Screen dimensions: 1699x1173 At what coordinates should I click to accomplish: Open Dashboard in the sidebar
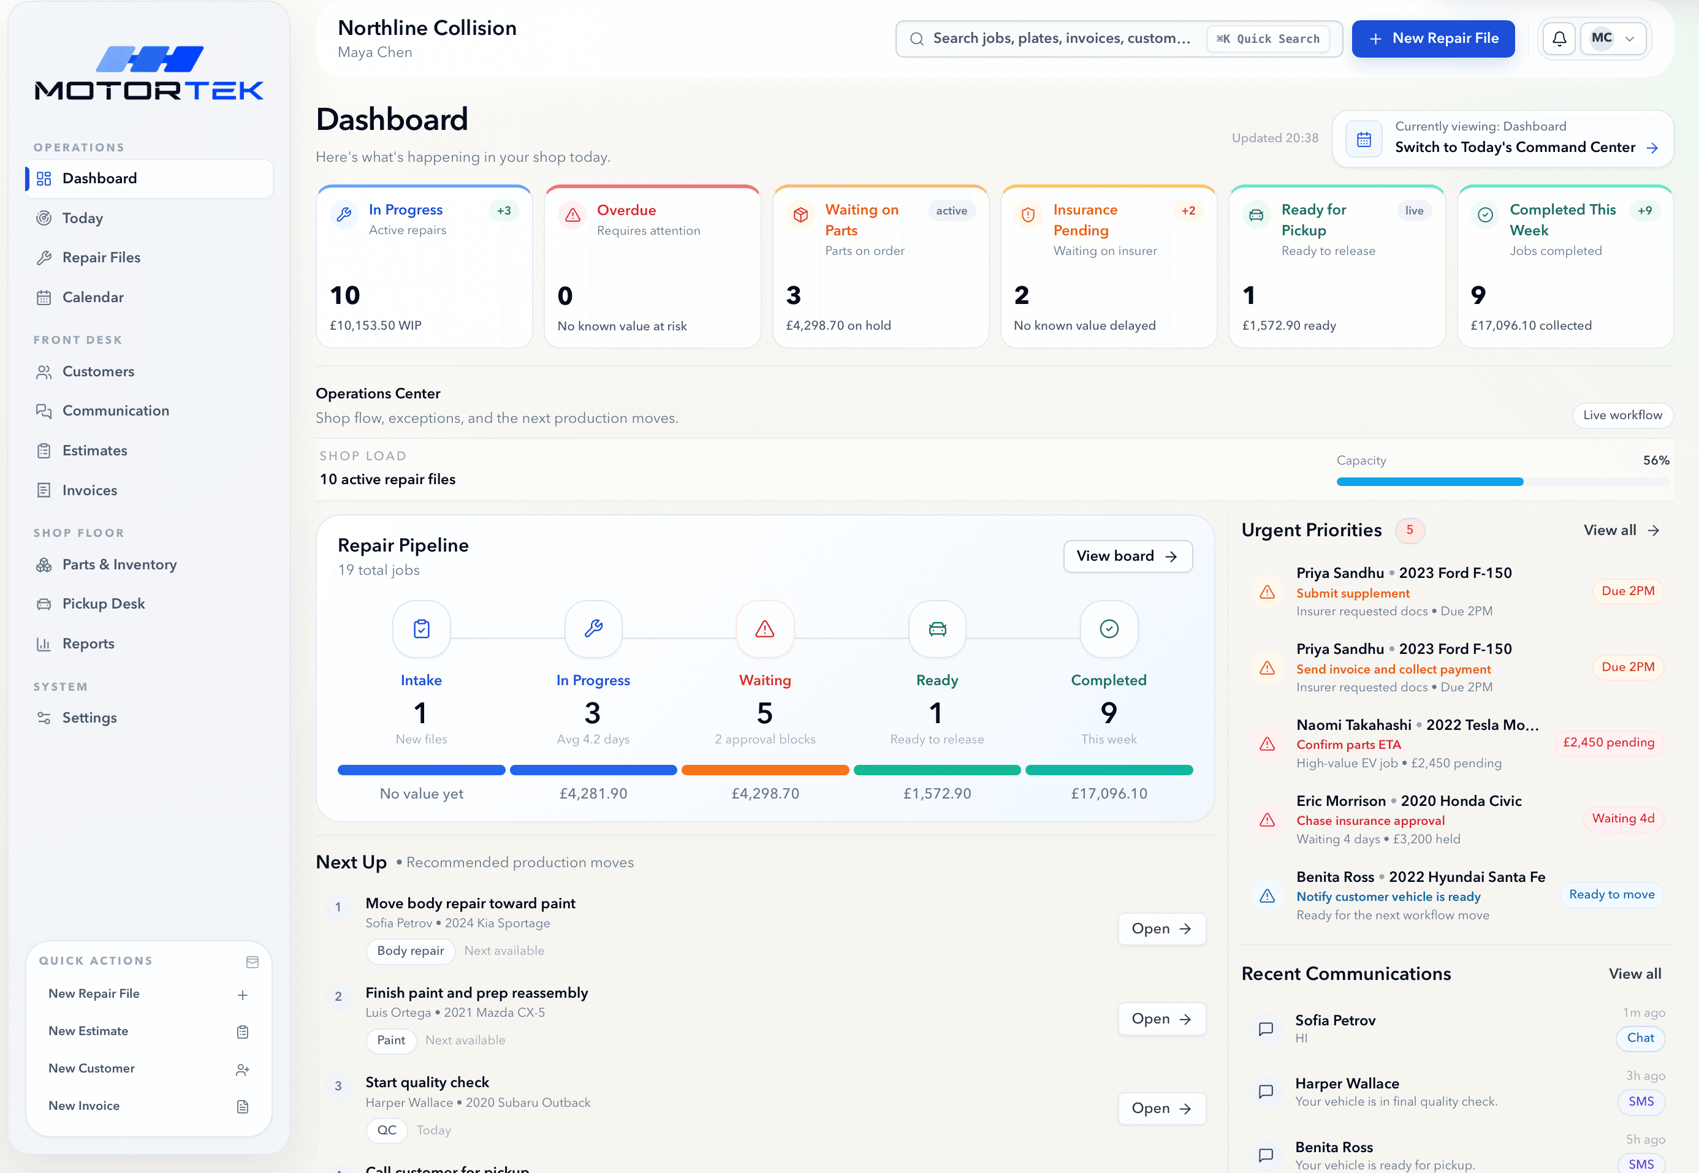pos(149,178)
